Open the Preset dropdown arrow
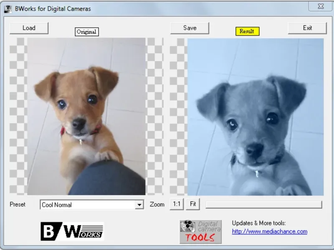Image resolution: width=334 pixels, height=250 pixels. click(x=139, y=205)
